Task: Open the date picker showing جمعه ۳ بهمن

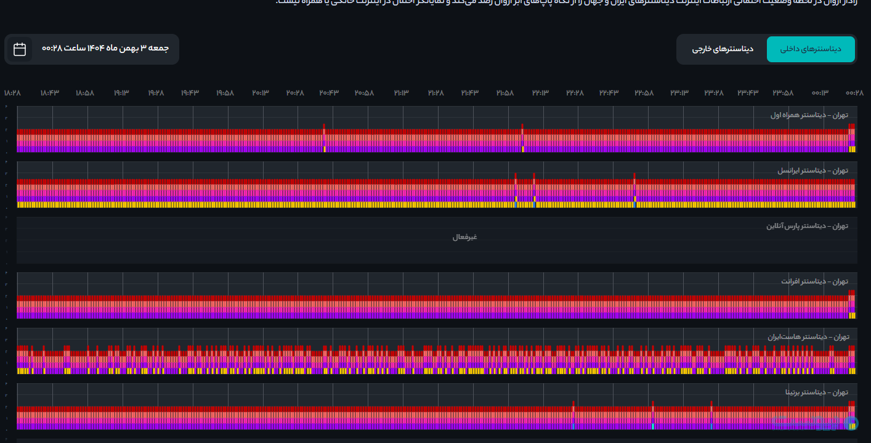Action: (x=105, y=49)
